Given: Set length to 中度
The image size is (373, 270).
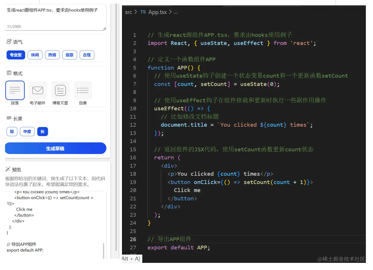Looking at the screenshot, I should [27, 131].
